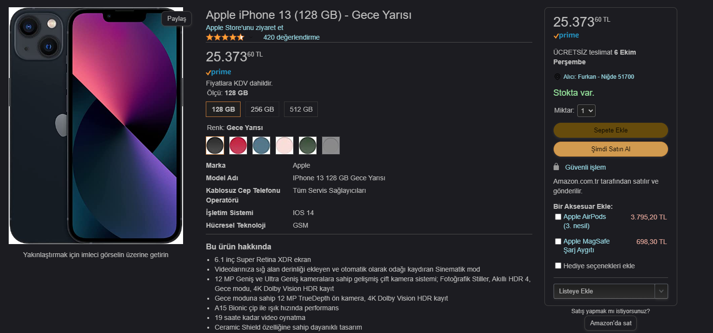Click the prime badge in the buy box
This screenshot has width=713, height=333.
(x=566, y=35)
